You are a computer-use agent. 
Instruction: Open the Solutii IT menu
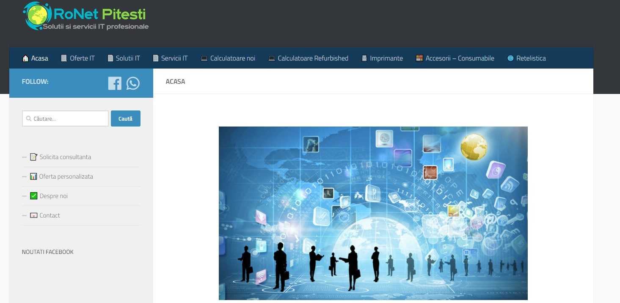(124, 58)
